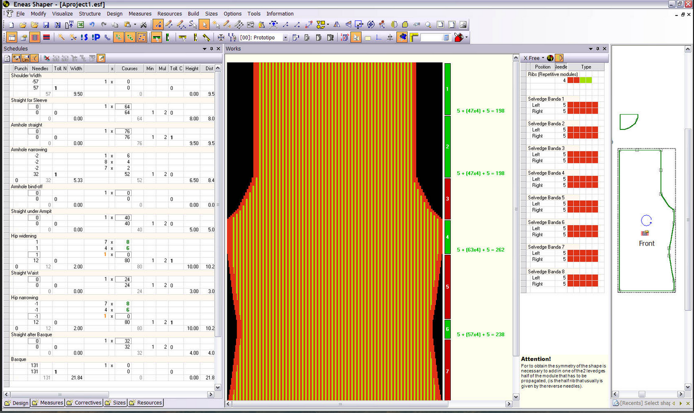Viewport: 694px width, 413px height.
Task: Toggle the pointer-select button beside pushpin
Action: [356, 37]
